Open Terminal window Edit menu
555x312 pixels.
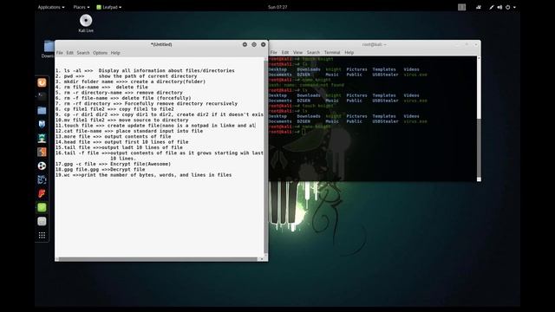pos(285,52)
